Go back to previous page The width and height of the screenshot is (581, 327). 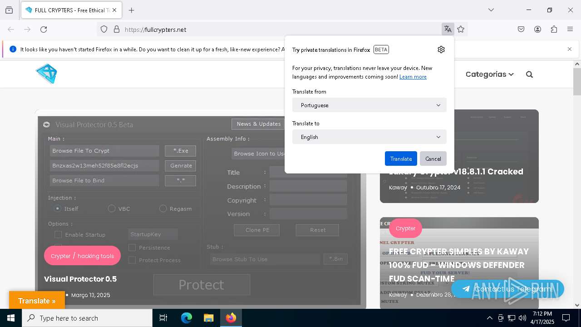(x=11, y=29)
